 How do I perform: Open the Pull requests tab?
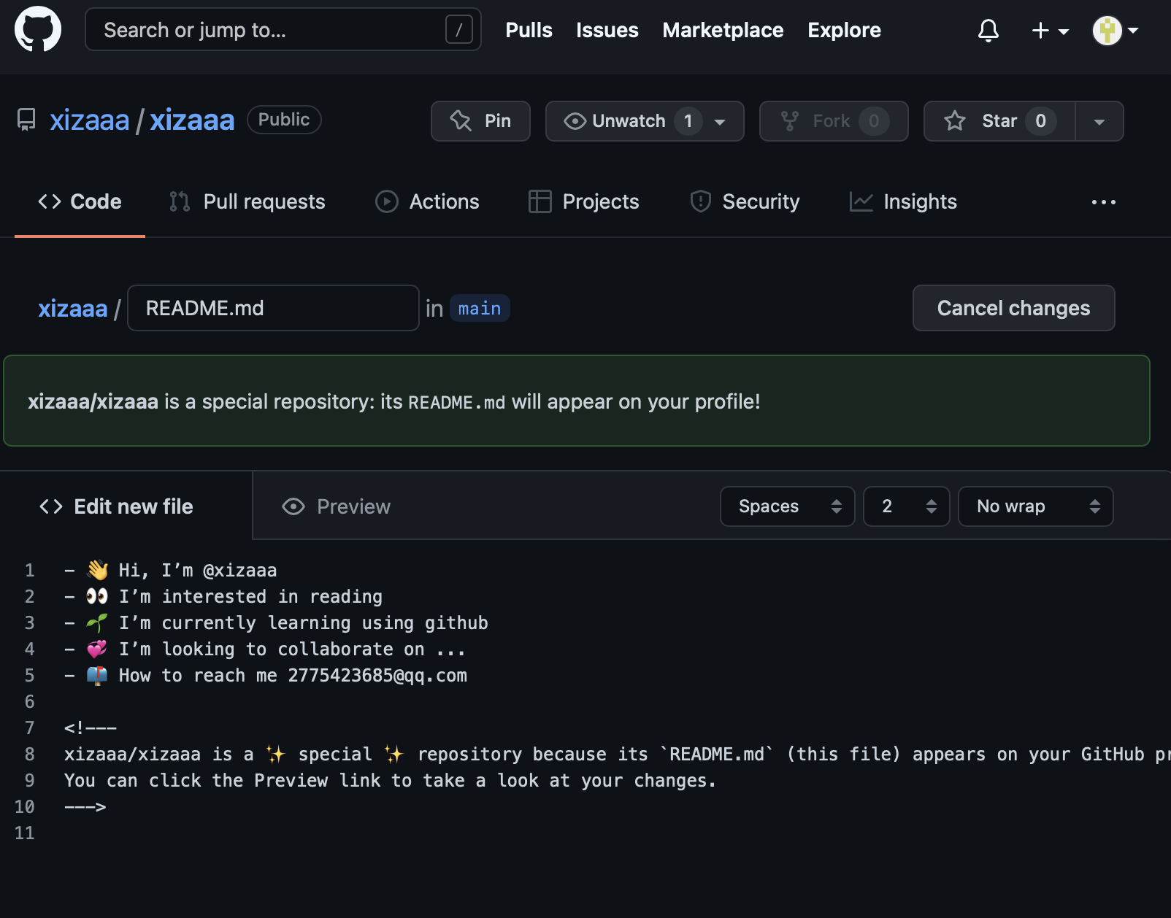pyautogui.click(x=247, y=201)
